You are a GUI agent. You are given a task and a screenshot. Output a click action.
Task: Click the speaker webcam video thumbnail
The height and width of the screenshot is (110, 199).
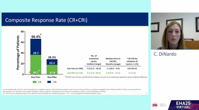click(x=175, y=31)
